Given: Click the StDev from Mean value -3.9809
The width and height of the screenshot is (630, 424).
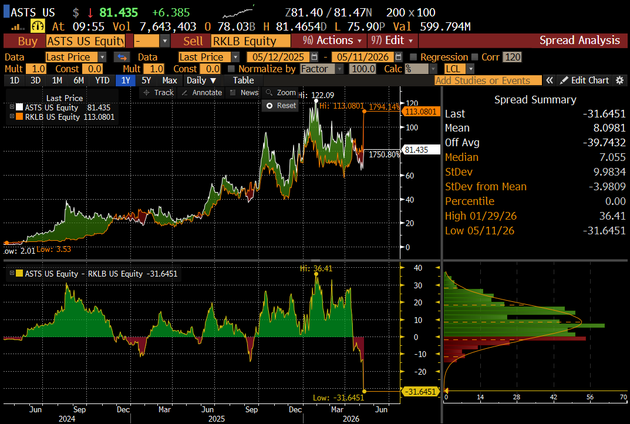Looking at the screenshot, I should [x=607, y=187].
